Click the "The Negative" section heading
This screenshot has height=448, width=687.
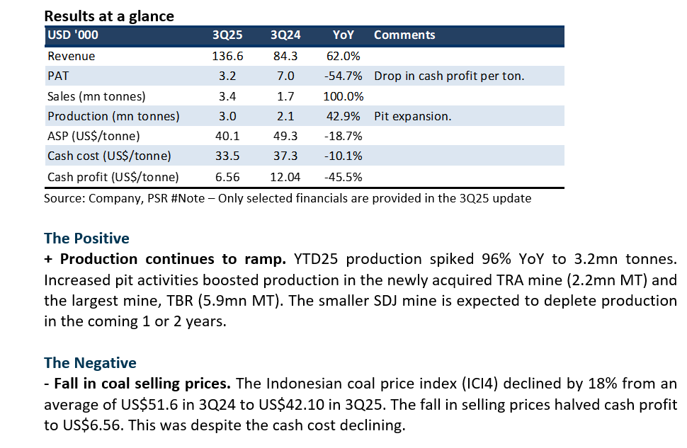click(x=90, y=363)
